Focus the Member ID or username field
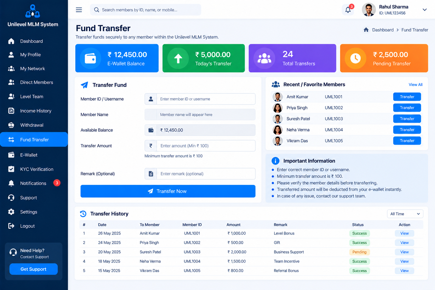Image resolution: width=435 pixels, height=290 pixels. point(200,99)
